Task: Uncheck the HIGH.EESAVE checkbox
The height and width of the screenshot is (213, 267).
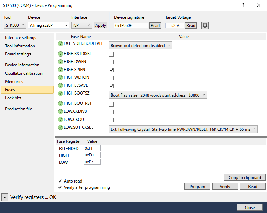Action: click(111, 86)
